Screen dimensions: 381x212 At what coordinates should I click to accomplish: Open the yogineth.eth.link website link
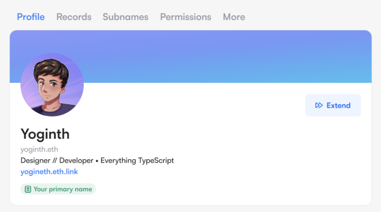[49, 172]
